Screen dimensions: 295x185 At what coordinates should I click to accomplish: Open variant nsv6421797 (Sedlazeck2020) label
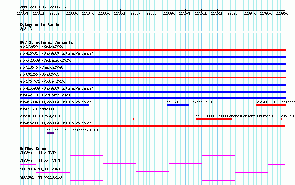pyautogui.click(x=46, y=95)
